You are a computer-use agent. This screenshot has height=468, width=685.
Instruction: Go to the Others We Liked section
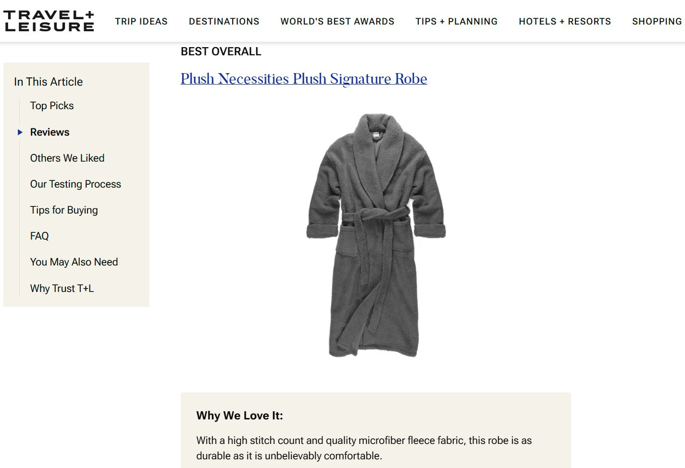coord(67,158)
